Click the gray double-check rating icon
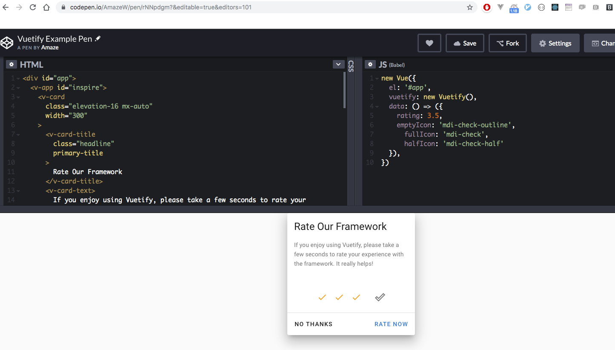 380,297
